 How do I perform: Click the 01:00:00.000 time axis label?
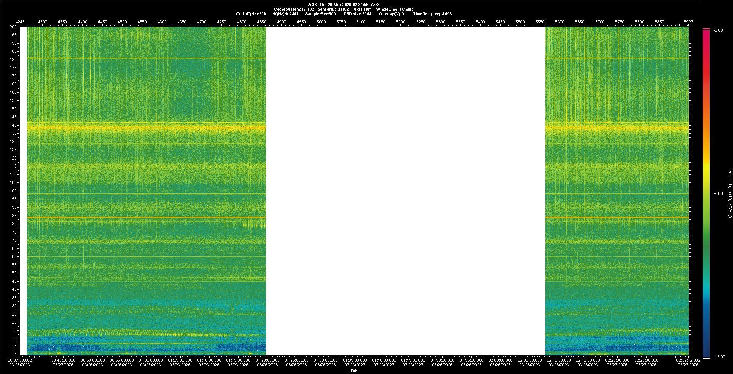click(x=150, y=360)
